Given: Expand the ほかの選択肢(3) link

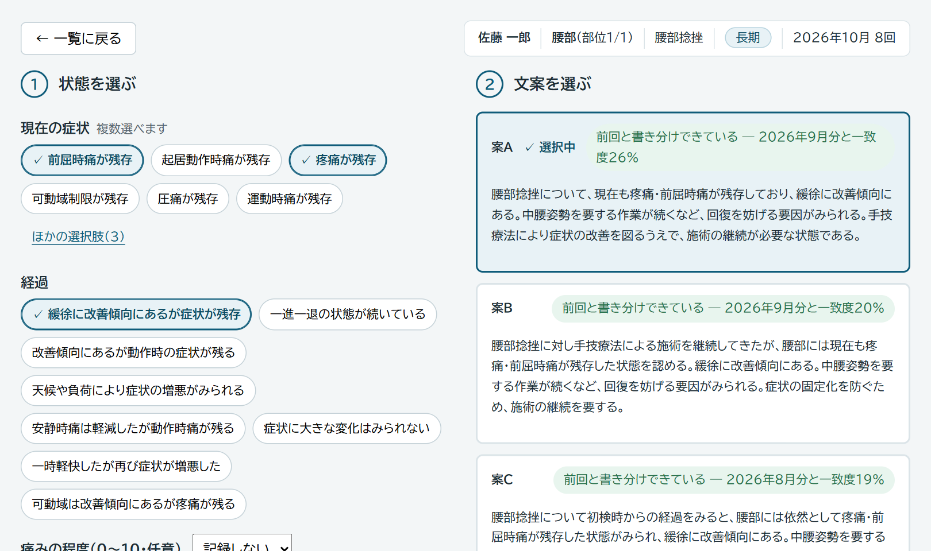Looking at the screenshot, I should tap(78, 236).
